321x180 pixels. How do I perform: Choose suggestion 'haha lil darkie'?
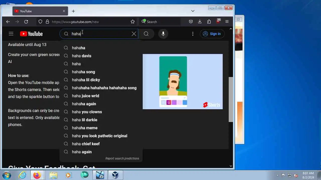pyautogui.click(x=101, y=120)
